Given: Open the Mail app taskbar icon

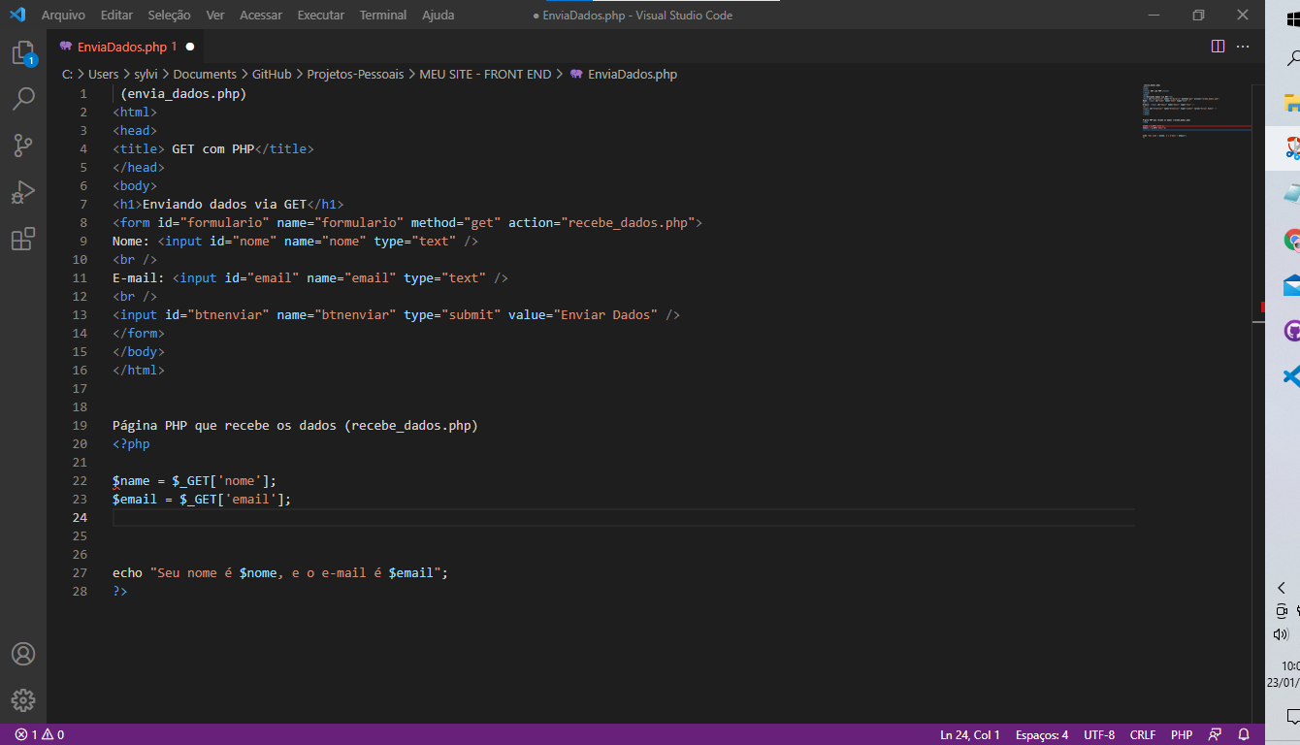Looking at the screenshot, I should click(1291, 285).
